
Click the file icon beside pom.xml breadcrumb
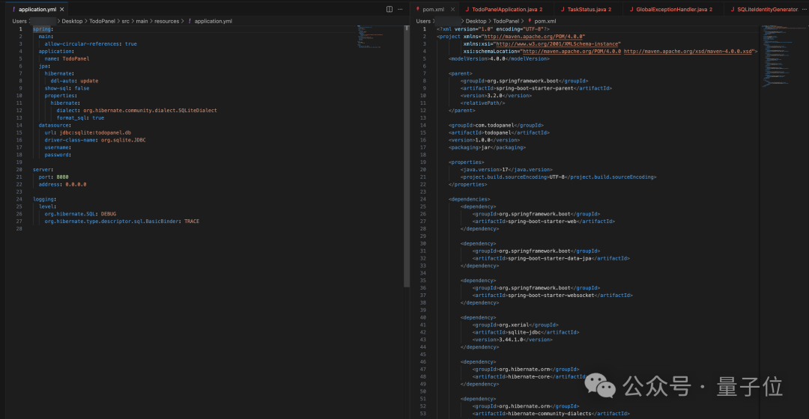point(530,21)
